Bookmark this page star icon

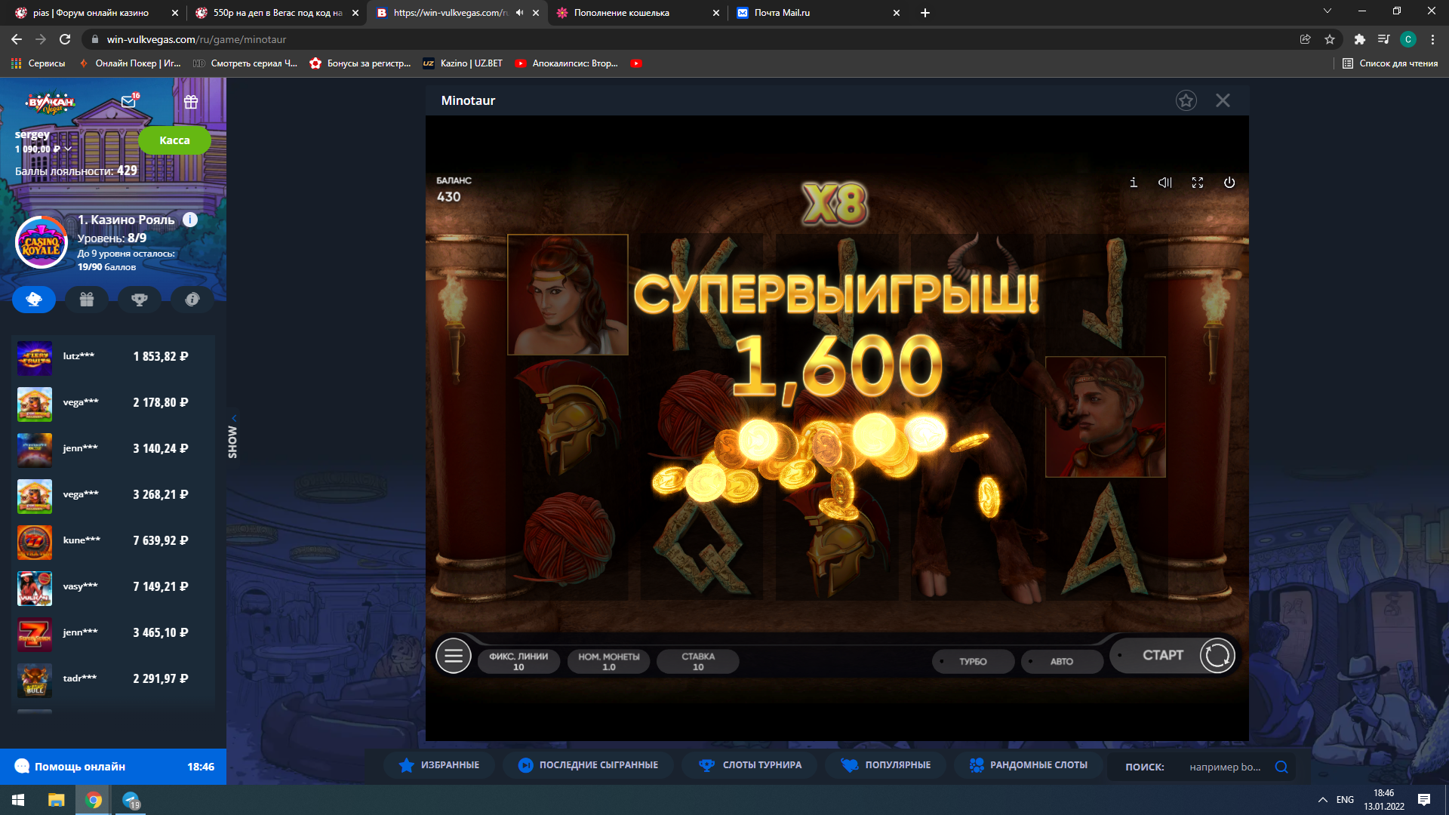[x=1330, y=39]
